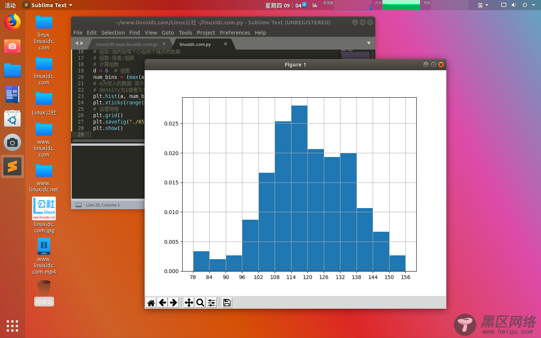Show applications grid in dock
The image size is (541, 338).
coord(12,326)
